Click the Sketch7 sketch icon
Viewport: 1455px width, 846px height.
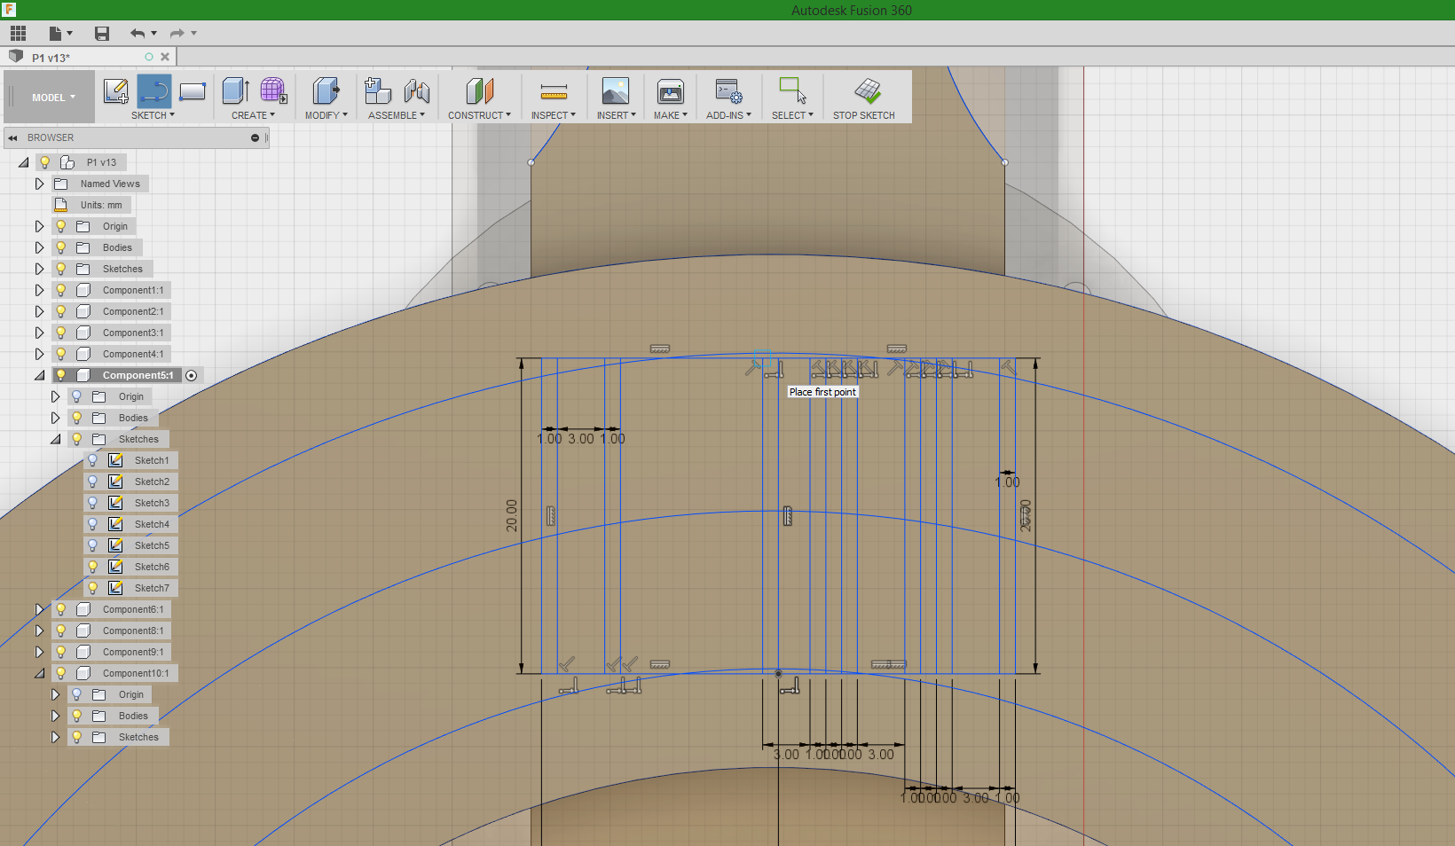(x=115, y=588)
